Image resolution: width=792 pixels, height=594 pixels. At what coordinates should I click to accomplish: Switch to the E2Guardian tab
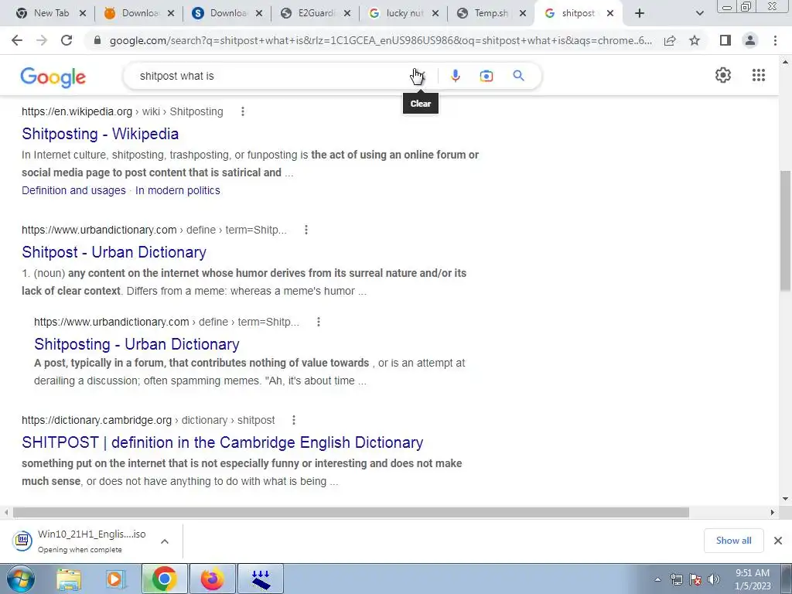tap(316, 13)
